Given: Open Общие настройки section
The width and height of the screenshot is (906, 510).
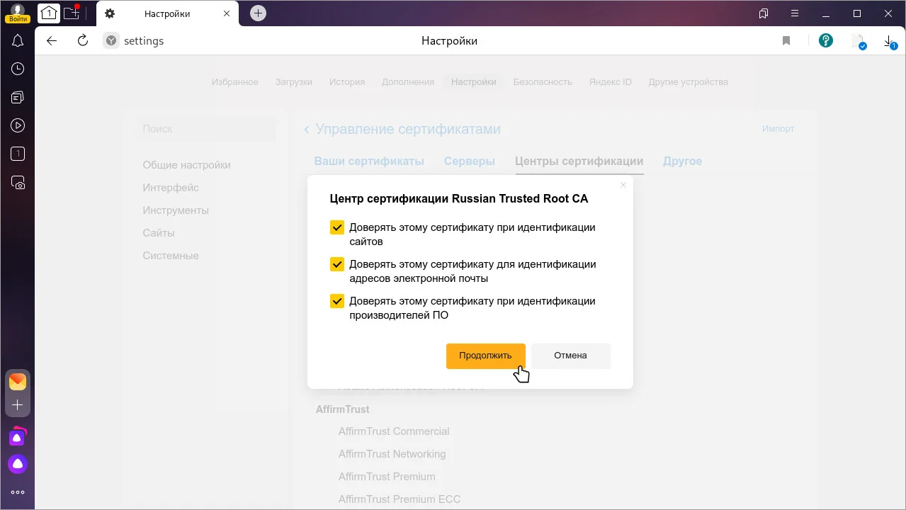Looking at the screenshot, I should tap(187, 165).
